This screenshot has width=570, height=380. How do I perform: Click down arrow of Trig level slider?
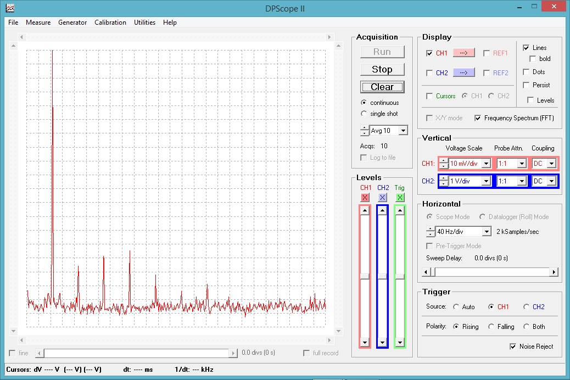click(x=400, y=342)
